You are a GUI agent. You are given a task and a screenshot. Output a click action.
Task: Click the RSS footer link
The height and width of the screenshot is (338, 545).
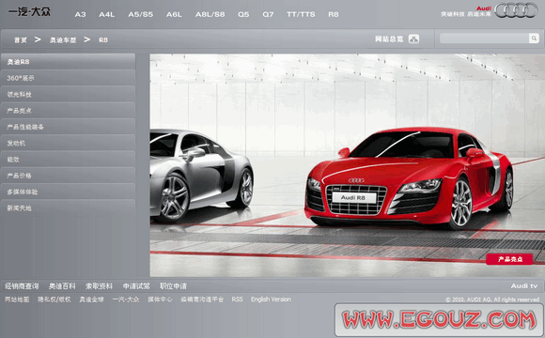coord(237,300)
